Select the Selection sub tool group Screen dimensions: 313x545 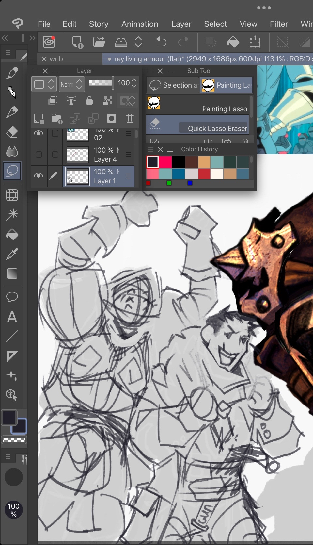(x=173, y=85)
